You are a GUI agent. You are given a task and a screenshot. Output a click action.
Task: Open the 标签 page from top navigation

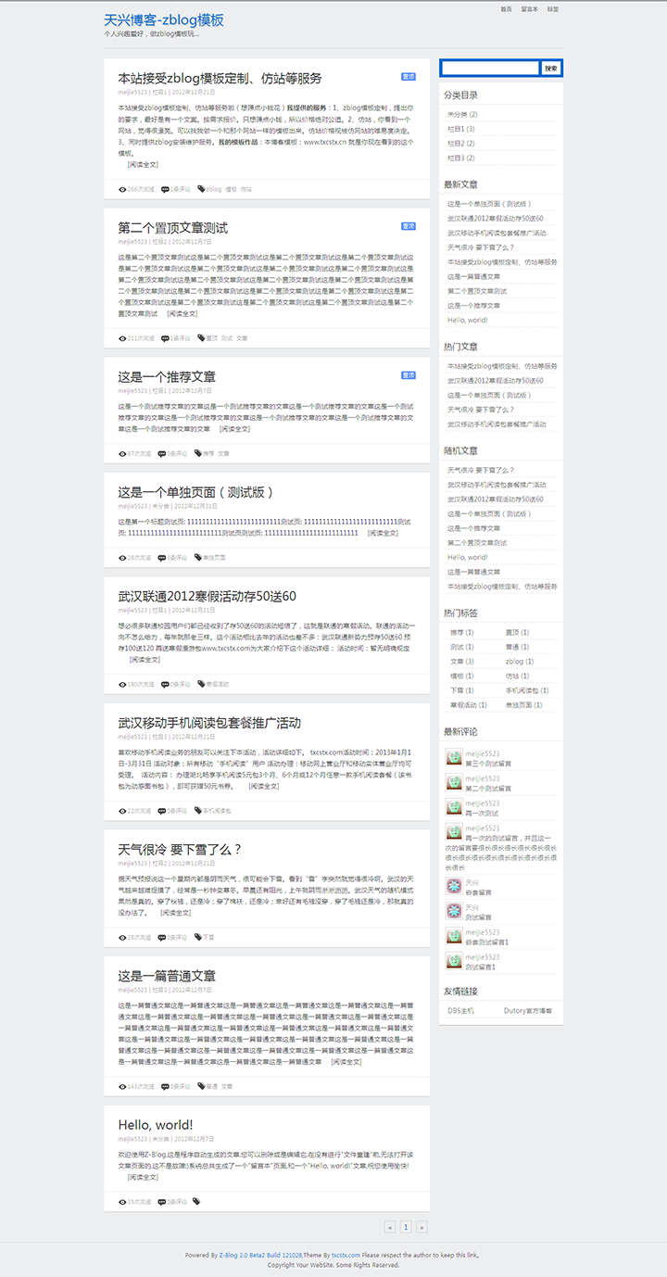coord(553,8)
